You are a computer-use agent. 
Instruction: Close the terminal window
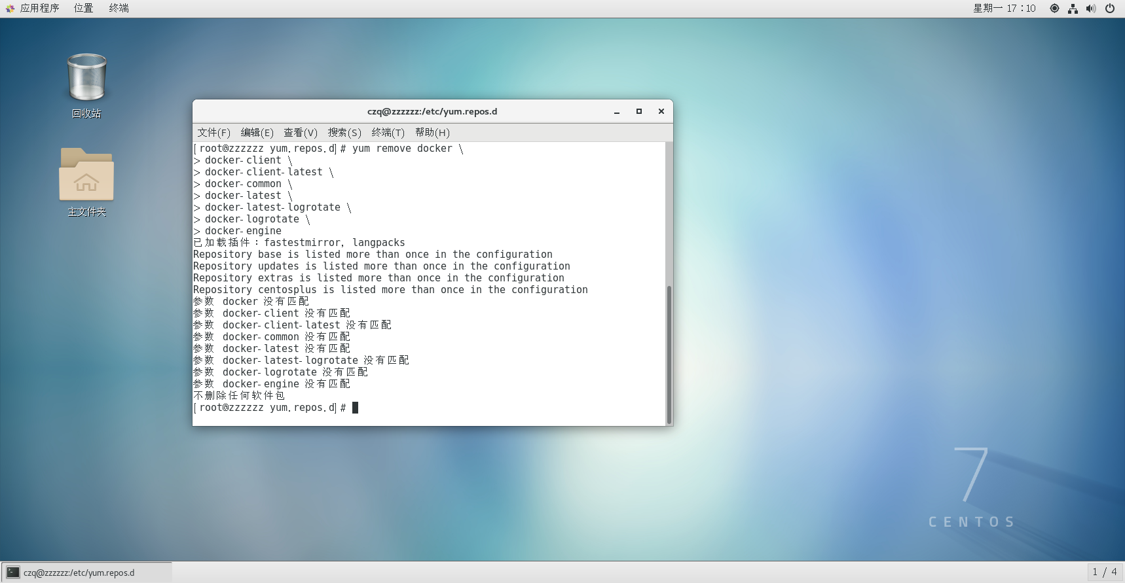(x=661, y=112)
